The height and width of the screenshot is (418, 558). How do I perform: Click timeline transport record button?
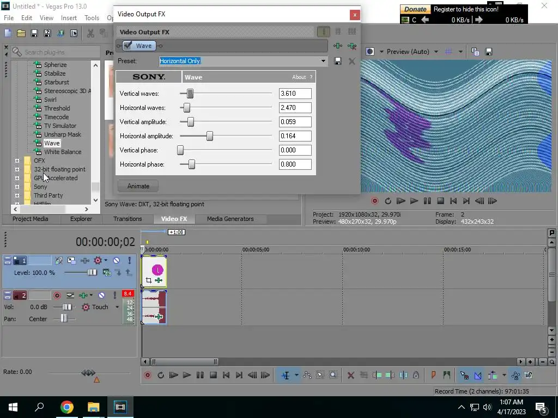[148, 375]
